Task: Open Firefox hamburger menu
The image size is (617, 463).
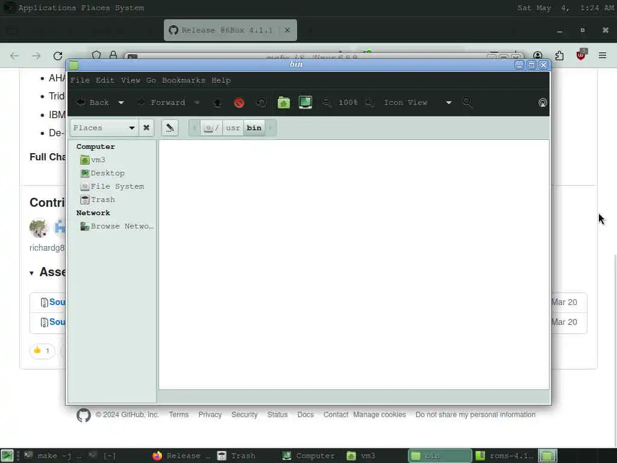Action: tap(603, 55)
